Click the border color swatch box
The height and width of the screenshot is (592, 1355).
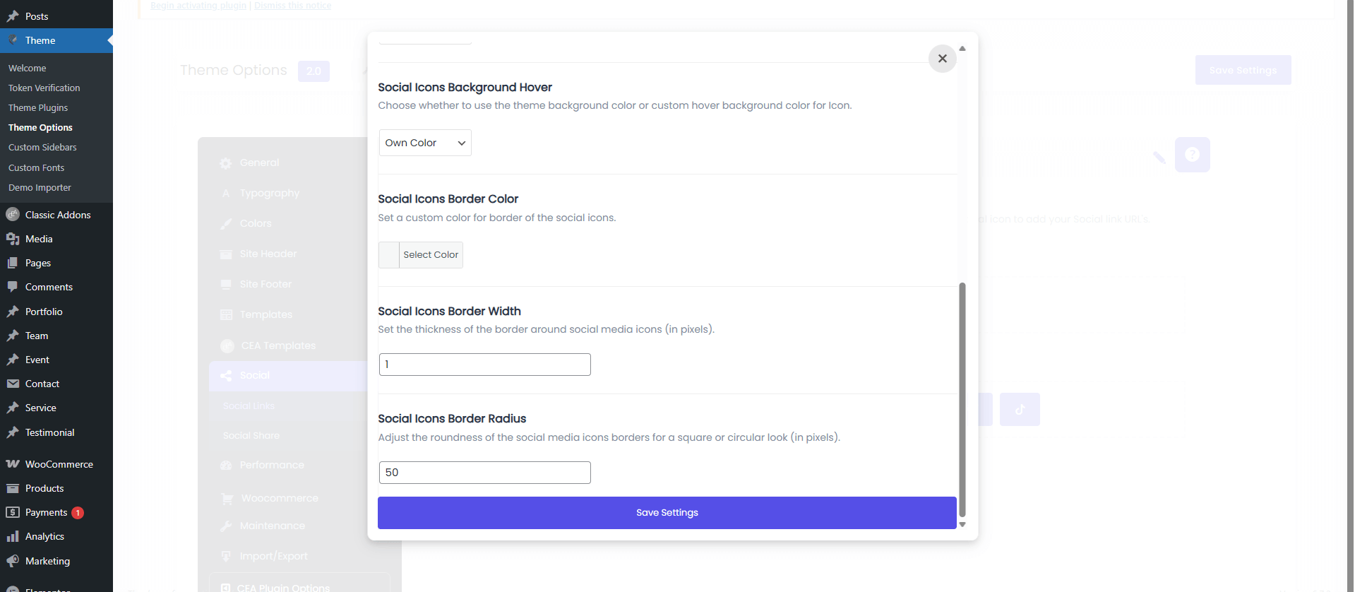tap(389, 255)
